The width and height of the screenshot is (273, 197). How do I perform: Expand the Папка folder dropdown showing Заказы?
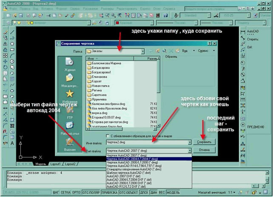(143, 51)
